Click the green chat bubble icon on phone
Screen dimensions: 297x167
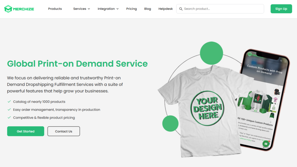click(266, 144)
